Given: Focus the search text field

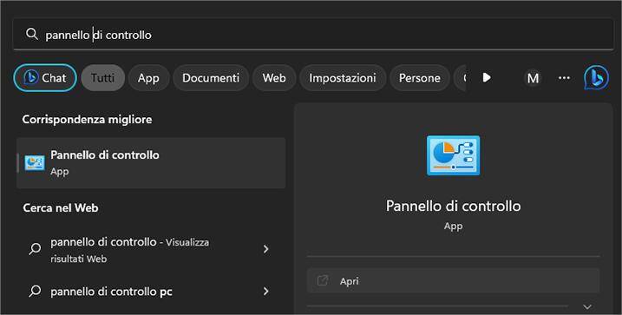Looking at the screenshot, I should coord(313,35).
